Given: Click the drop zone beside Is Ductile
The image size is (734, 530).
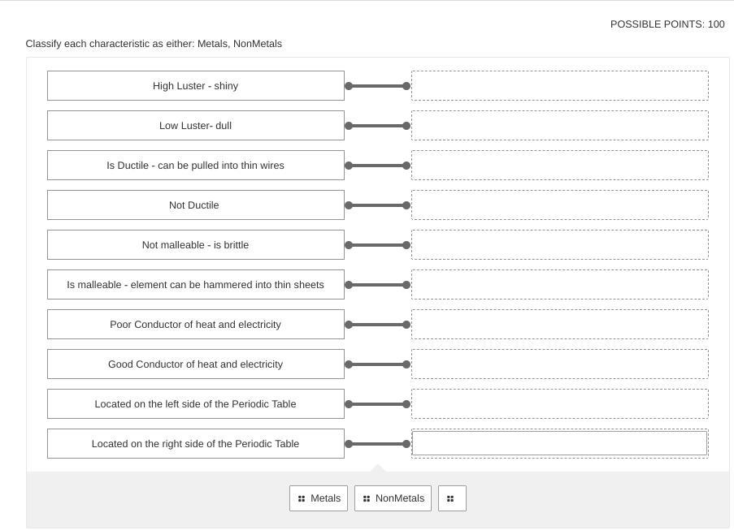Looking at the screenshot, I should [x=559, y=166].
